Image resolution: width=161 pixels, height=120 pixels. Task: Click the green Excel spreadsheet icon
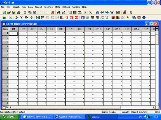(10, 18)
